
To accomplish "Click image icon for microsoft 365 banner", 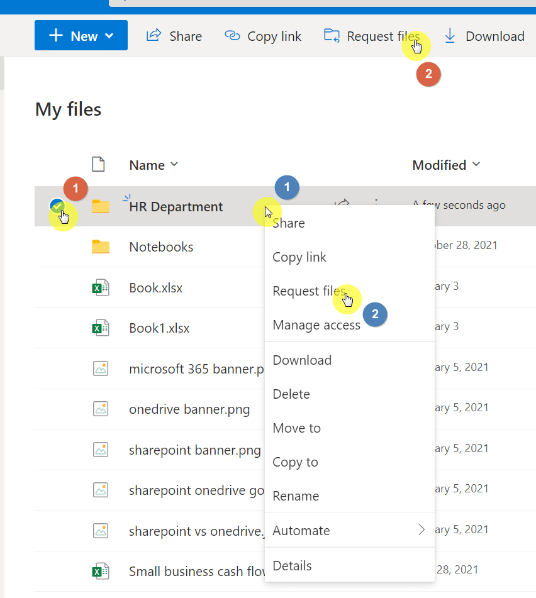I will [101, 368].
